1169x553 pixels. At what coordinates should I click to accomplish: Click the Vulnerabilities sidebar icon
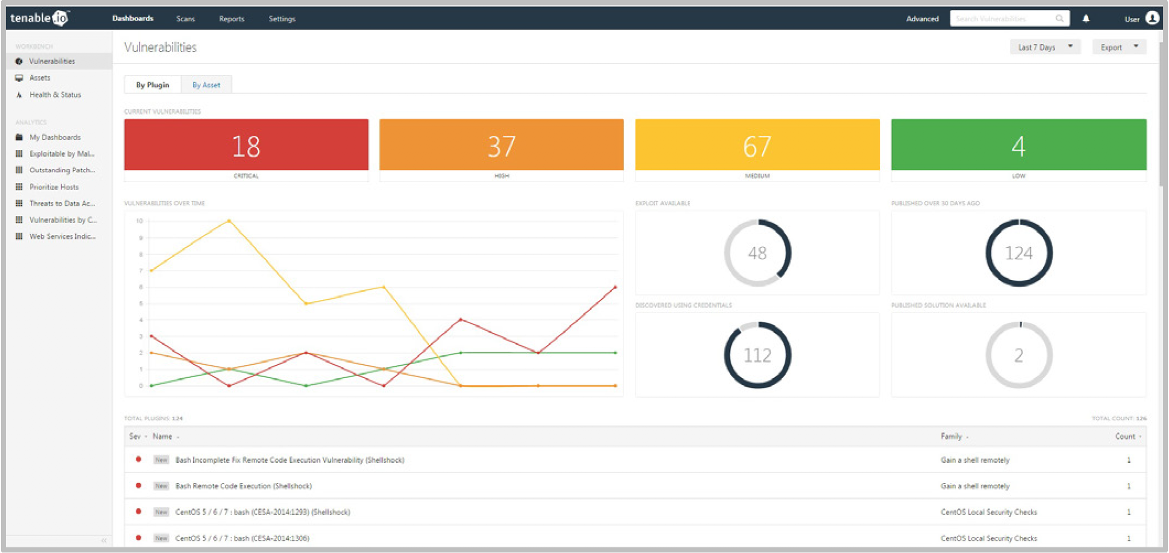pyautogui.click(x=19, y=62)
